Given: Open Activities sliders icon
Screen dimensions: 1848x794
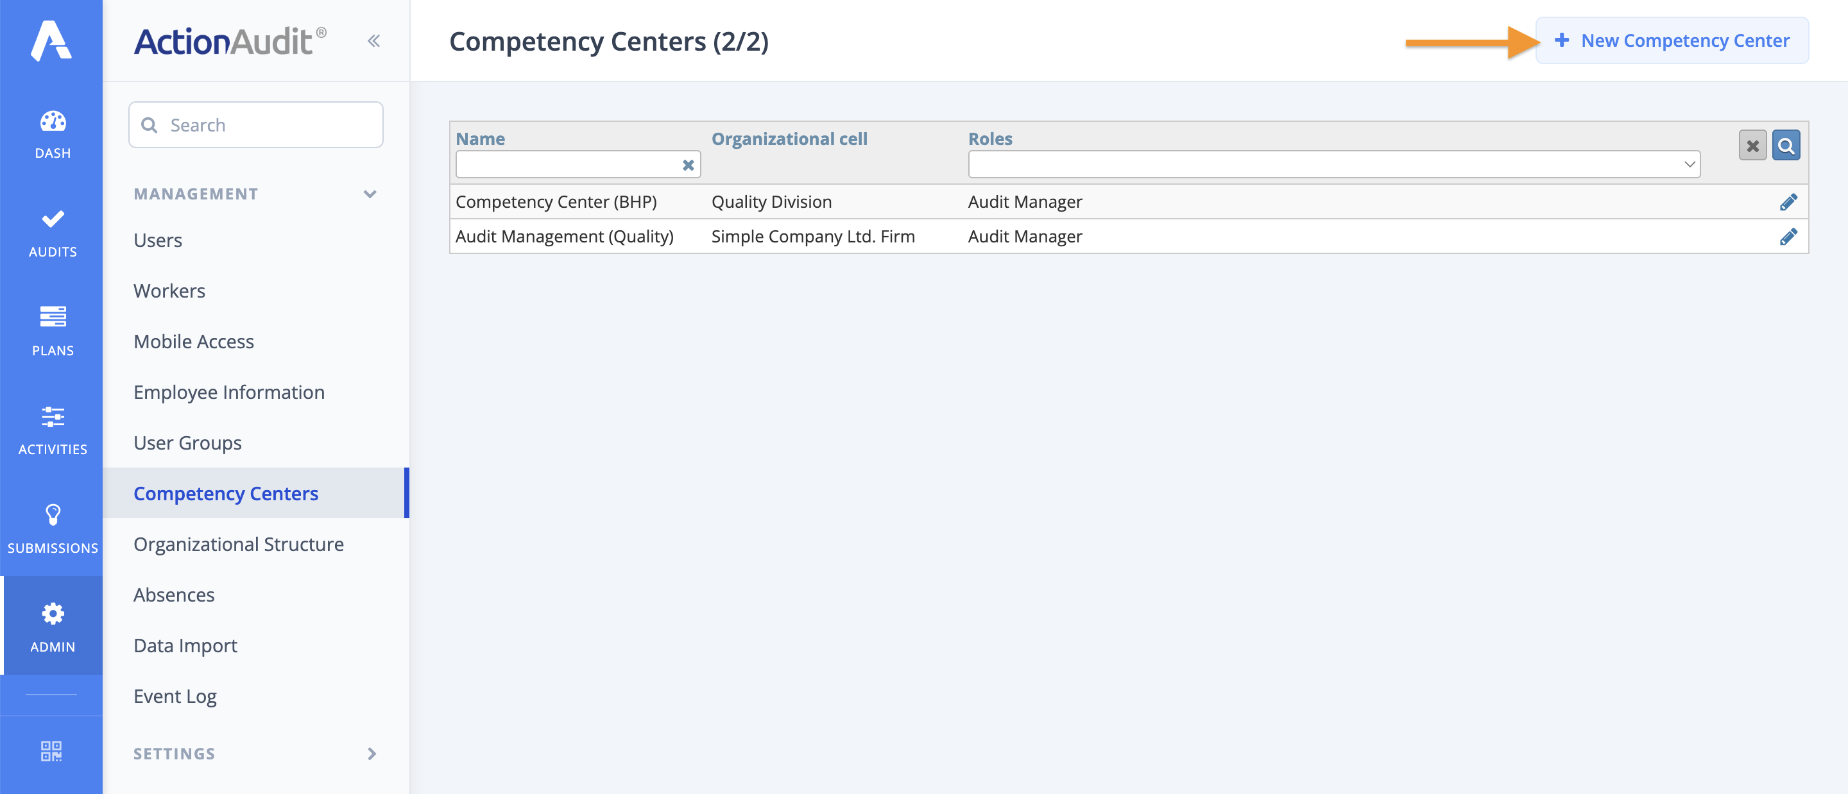Looking at the screenshot, I should 53,417.
